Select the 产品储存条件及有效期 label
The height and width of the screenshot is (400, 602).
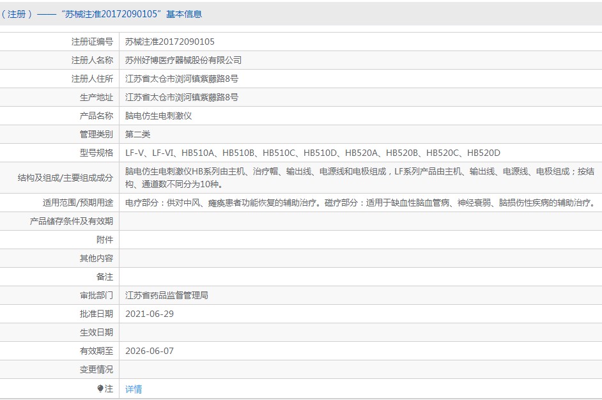[72, 221]
